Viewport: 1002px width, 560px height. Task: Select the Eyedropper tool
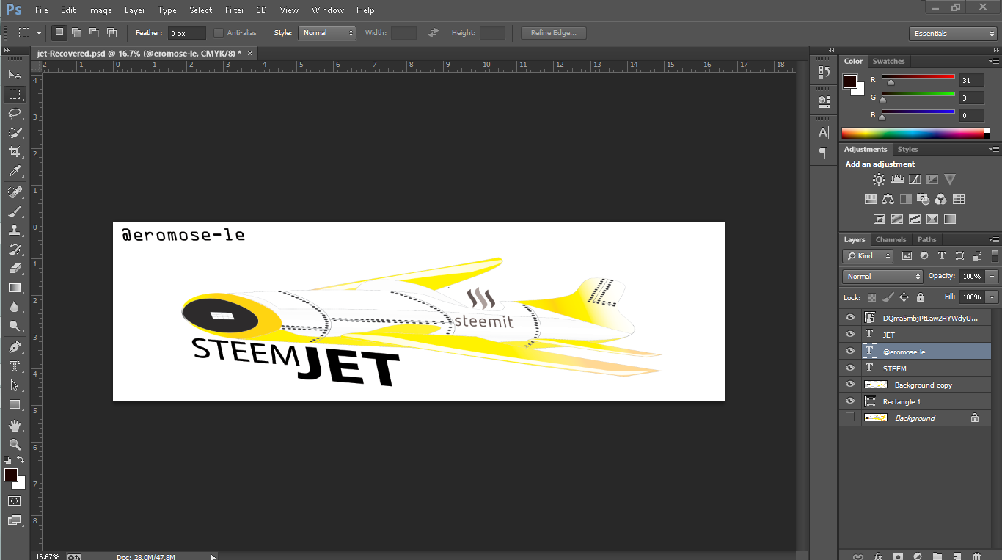[15, 171]
